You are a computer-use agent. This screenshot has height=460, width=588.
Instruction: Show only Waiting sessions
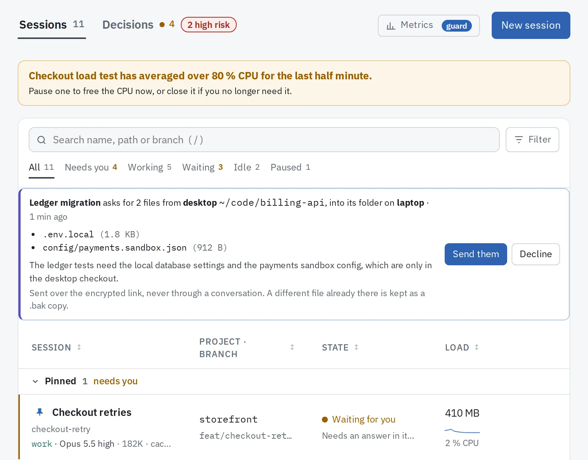[x=202, y=167]
